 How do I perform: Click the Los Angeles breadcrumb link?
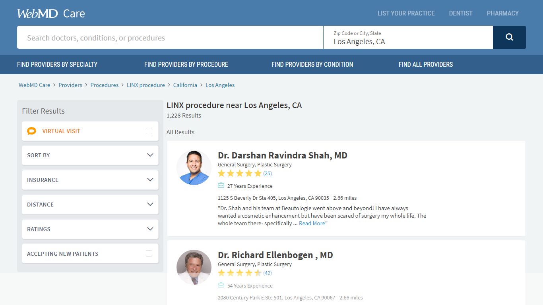pyautogui.click(x=220, y=85)
